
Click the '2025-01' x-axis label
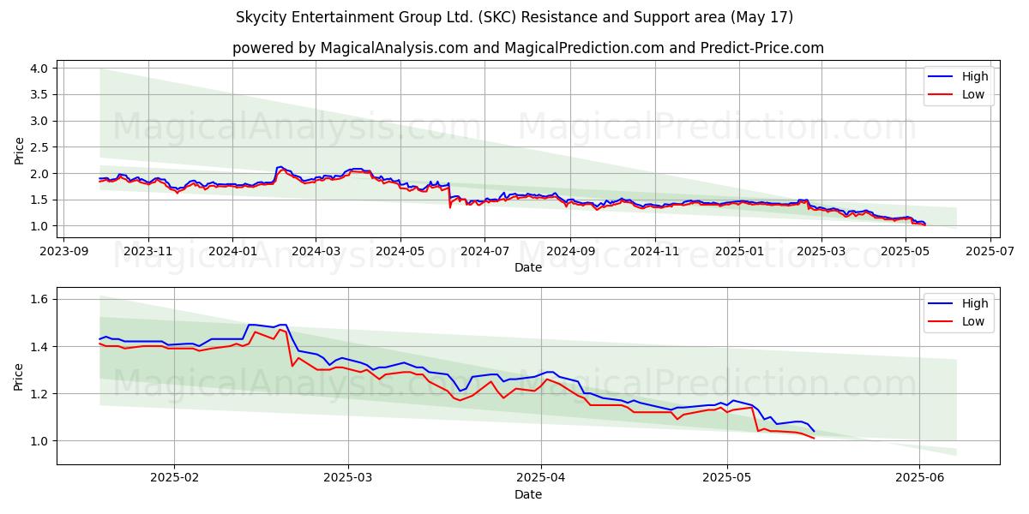pos(738,252)
